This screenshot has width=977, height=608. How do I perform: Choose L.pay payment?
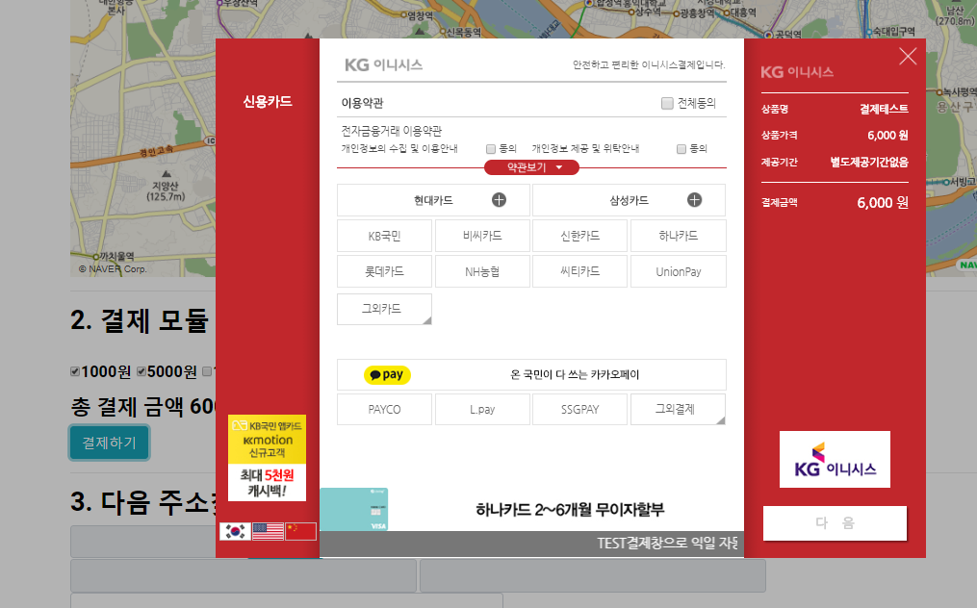point(482,409)
